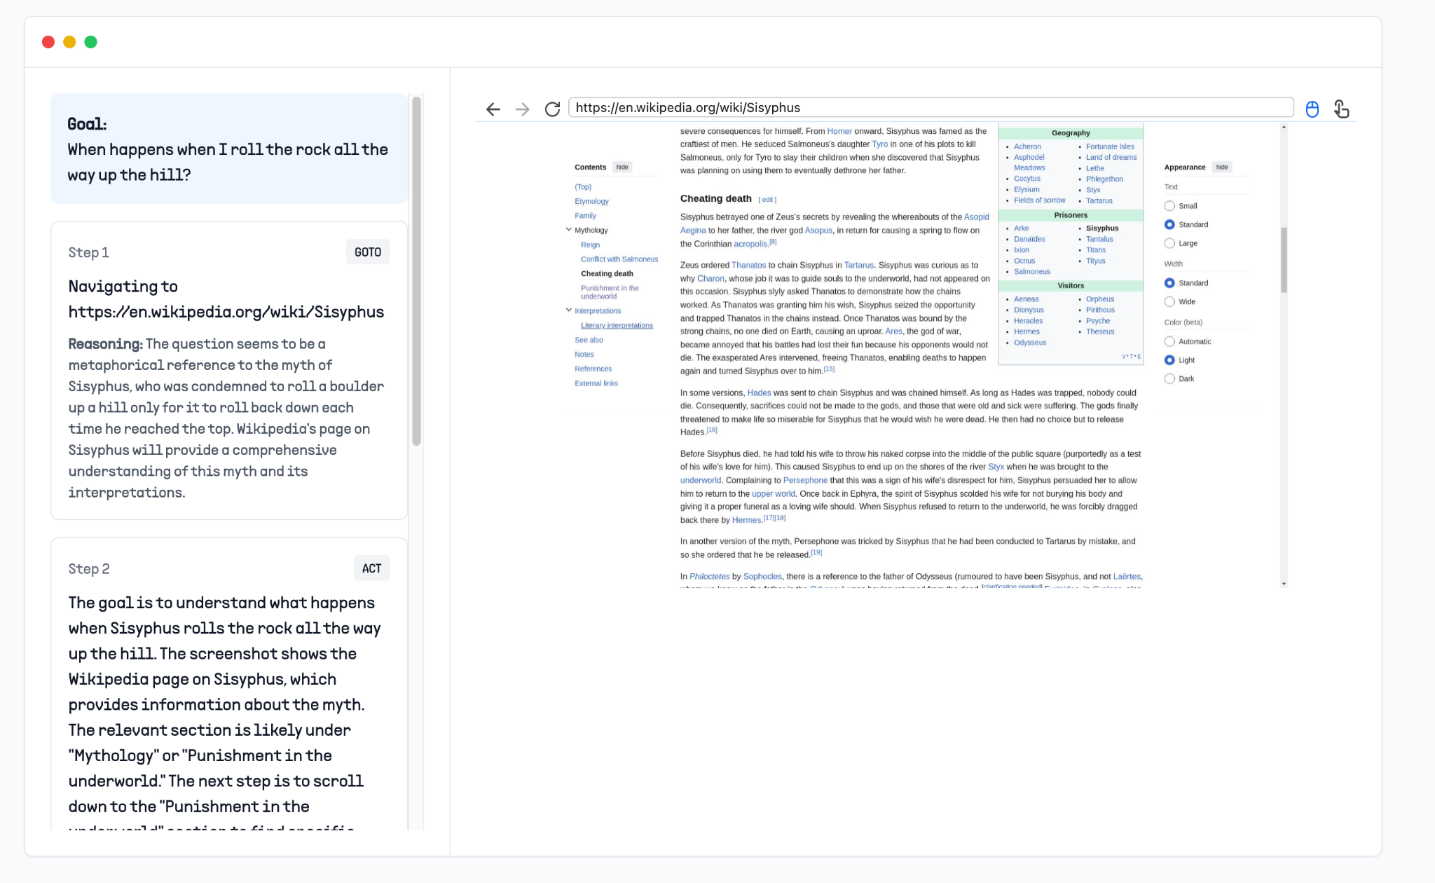Hide the Appearance panel
Image resolution: width=1435 pixels, height=883 pixels.
point(1222,167)
